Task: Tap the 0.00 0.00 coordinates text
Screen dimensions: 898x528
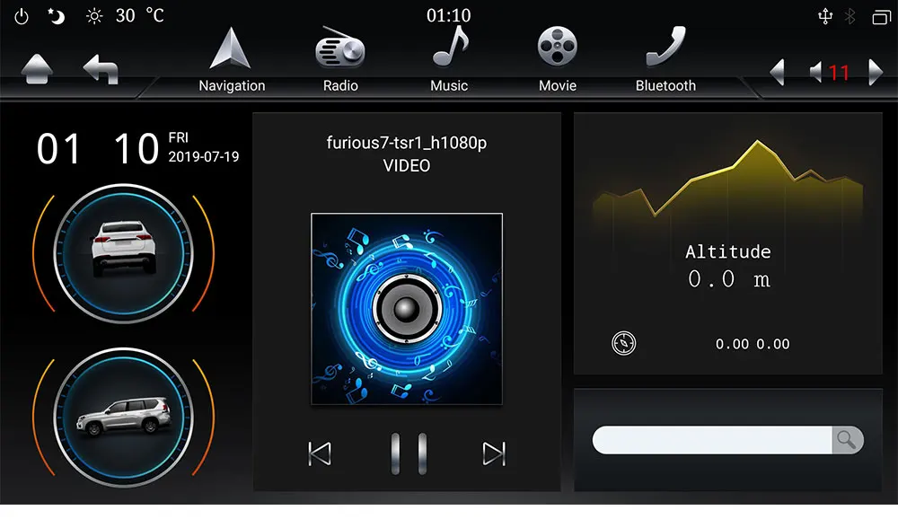Action: tap(753, 344)
